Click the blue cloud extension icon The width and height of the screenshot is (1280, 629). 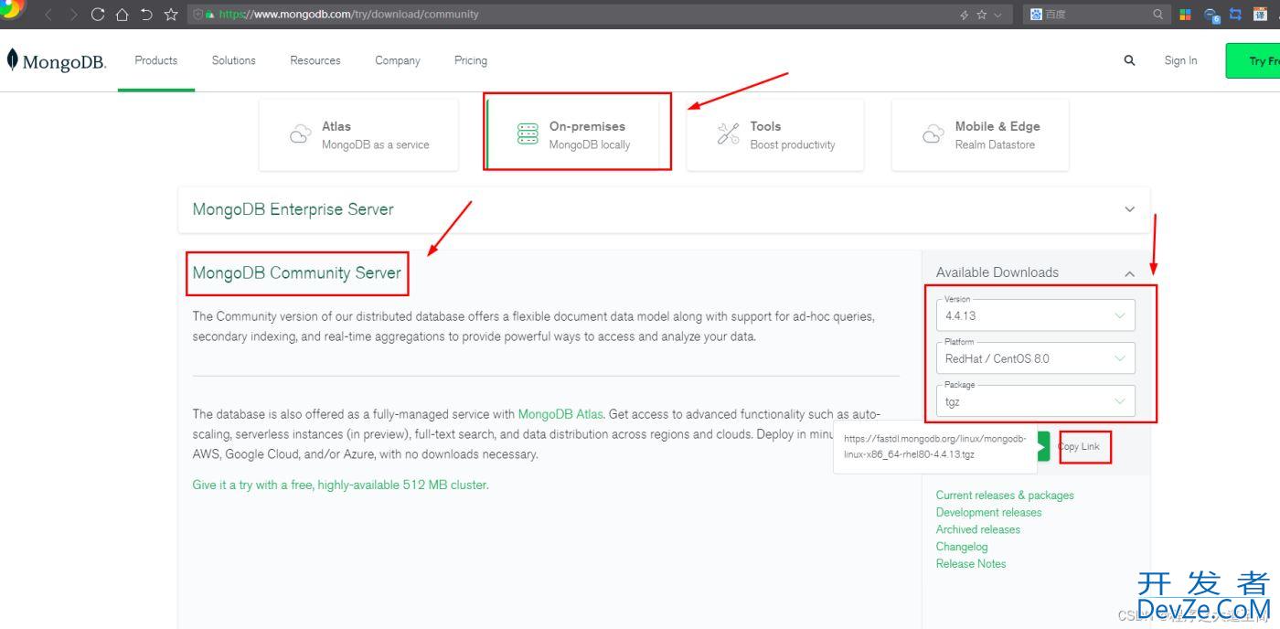pos(1211,15)
